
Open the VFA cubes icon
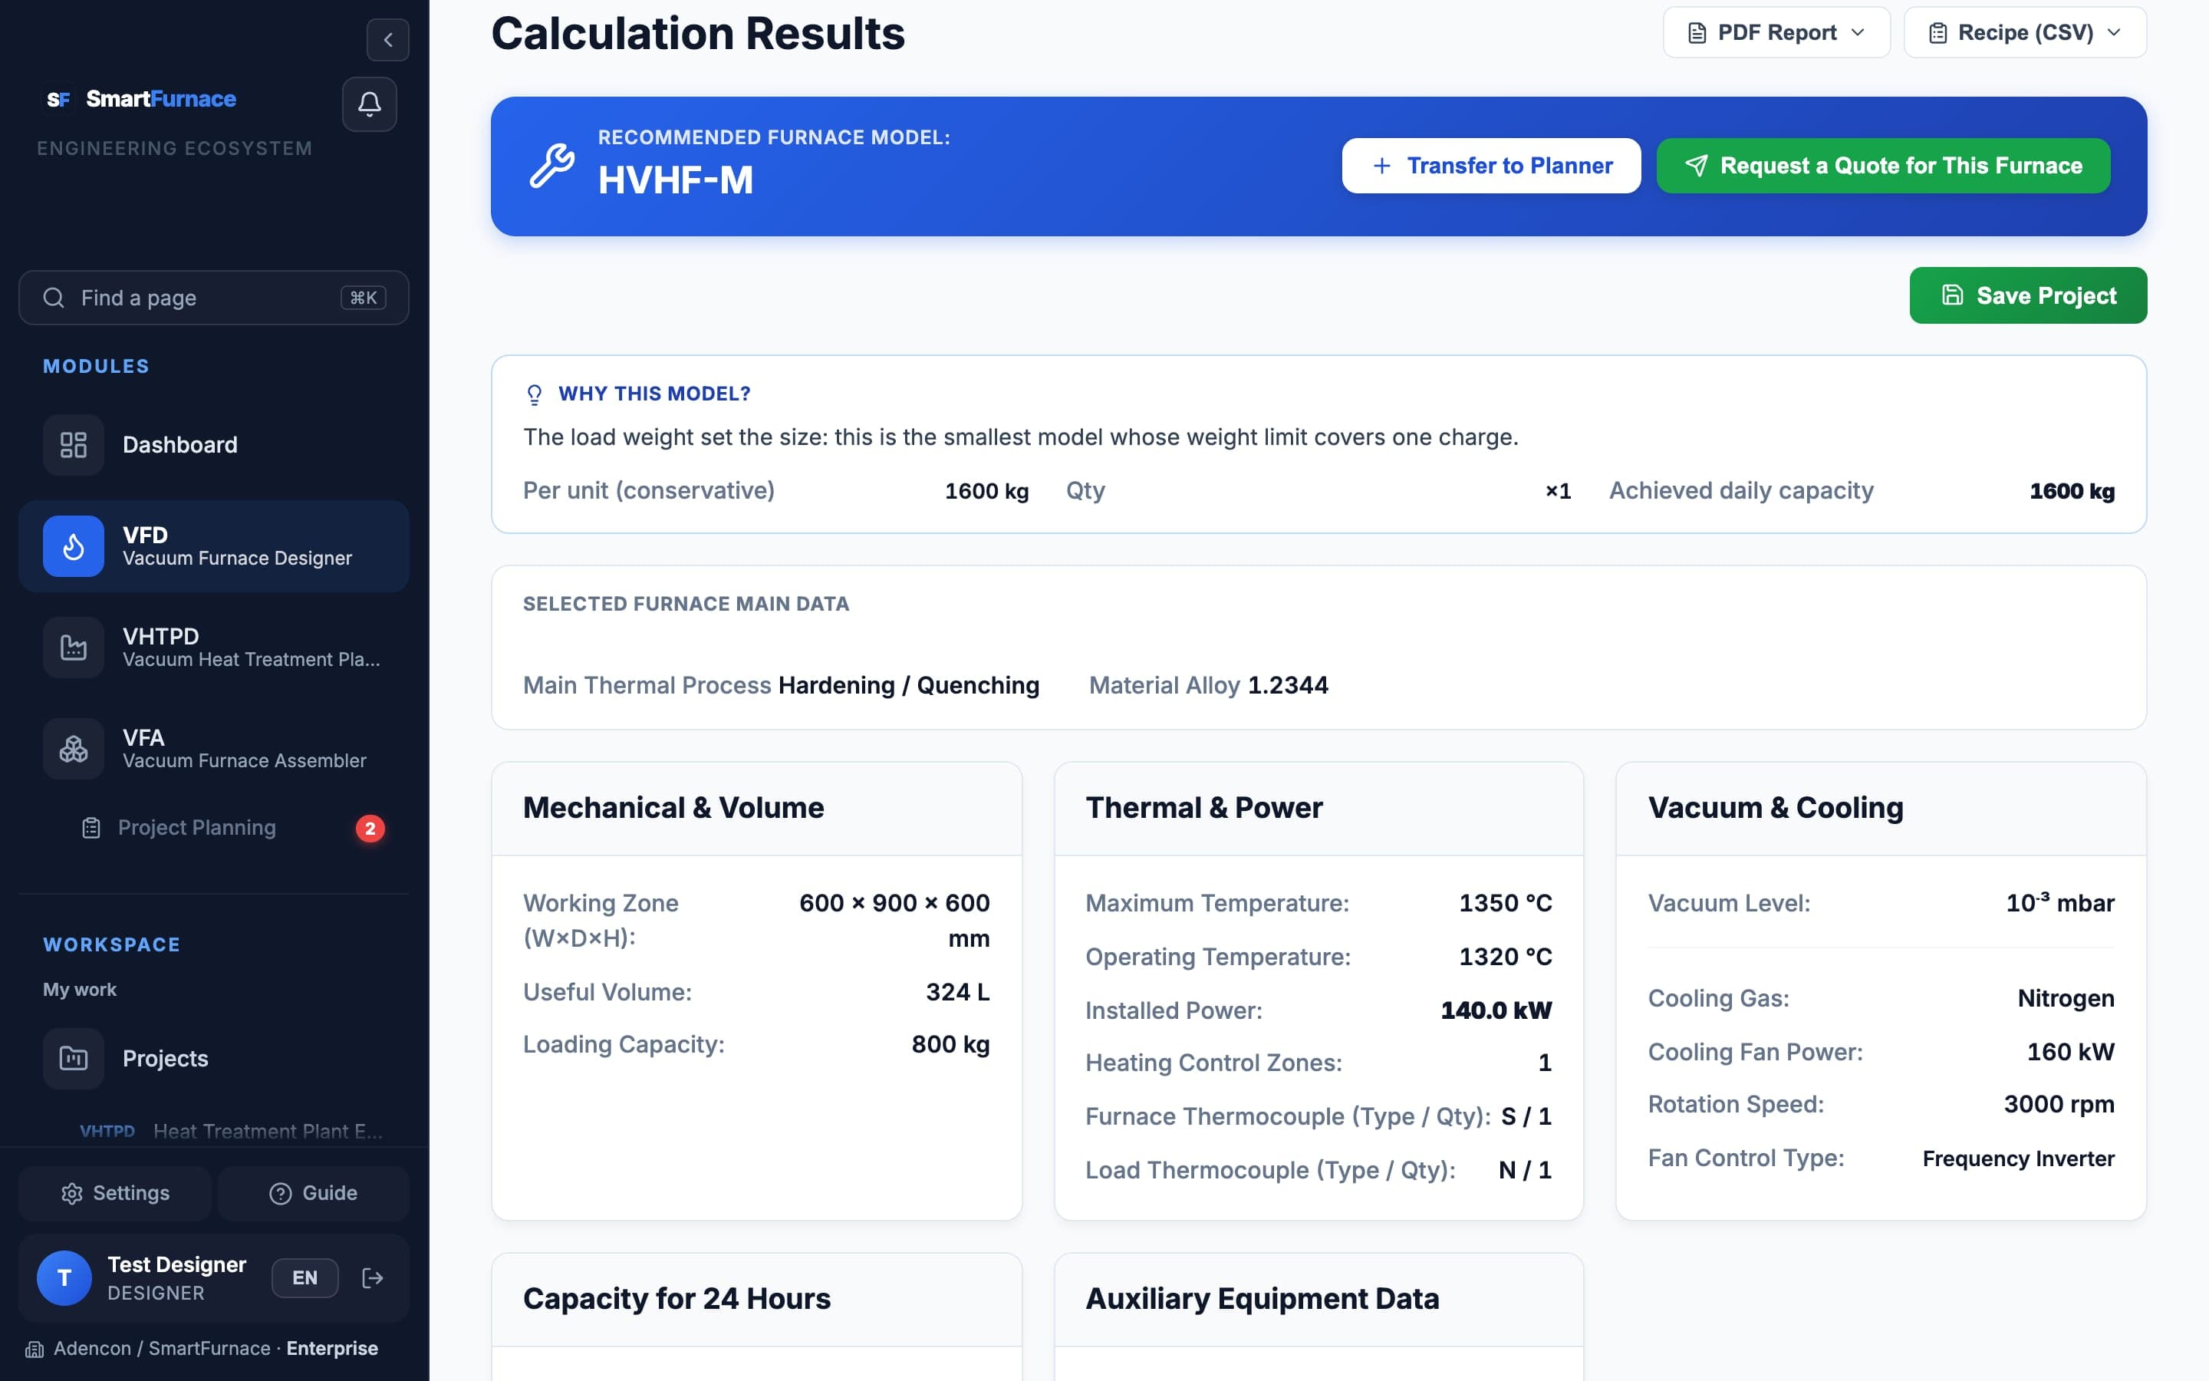[x=73, y=749]
